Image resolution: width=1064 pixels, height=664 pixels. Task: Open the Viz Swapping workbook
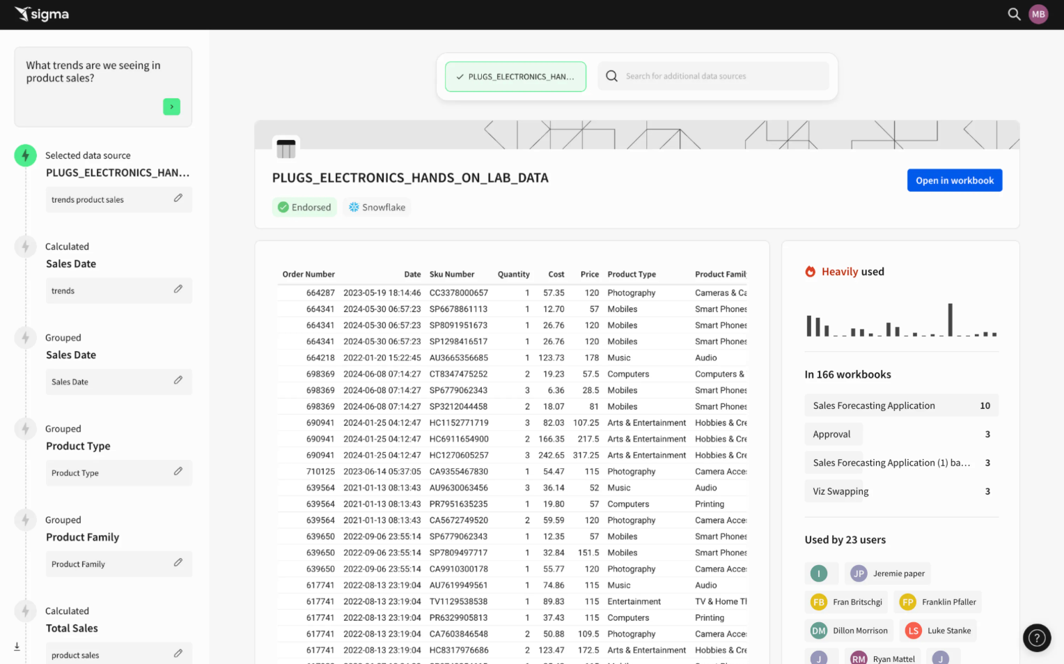840,491
